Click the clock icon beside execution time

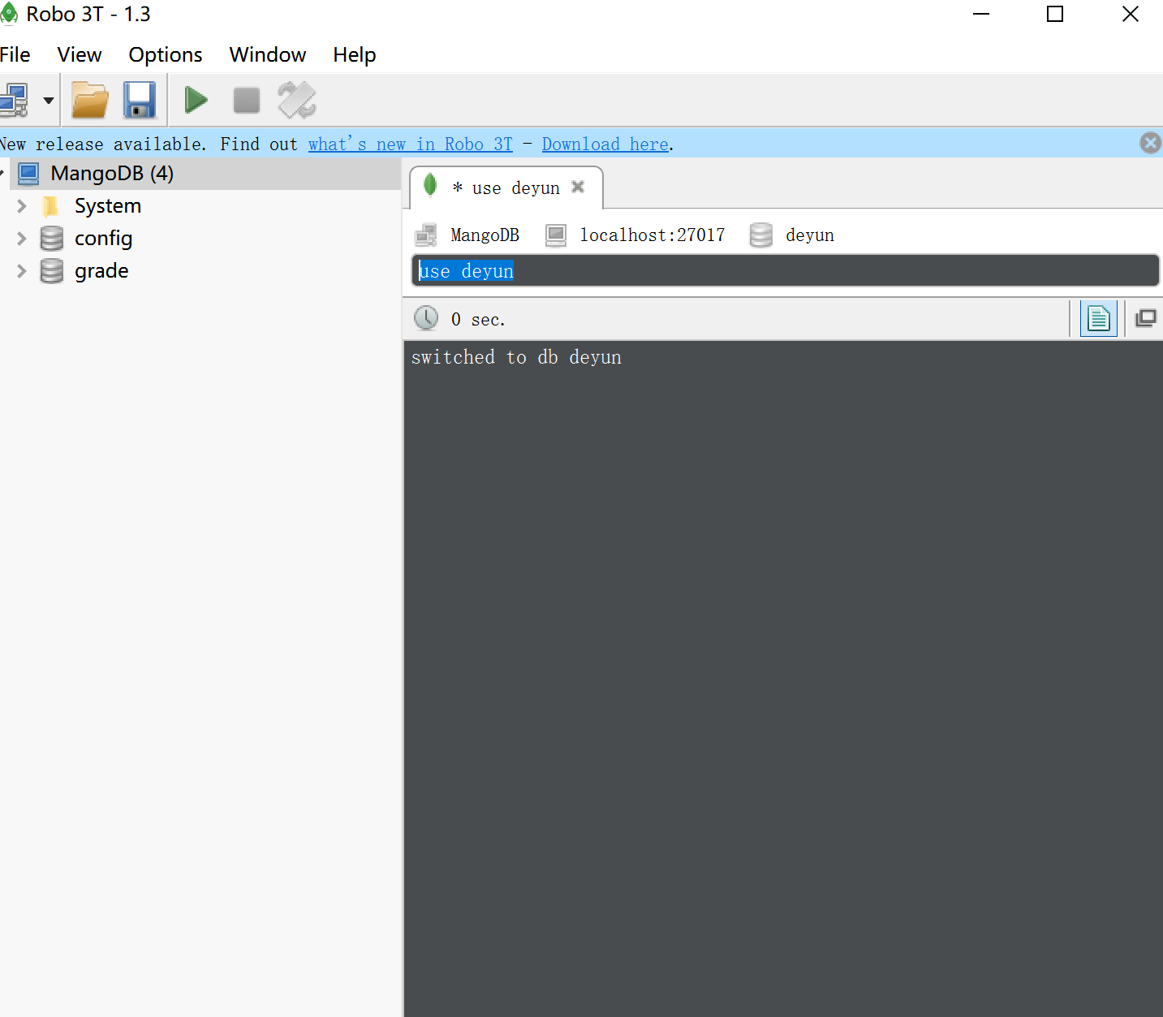point(426,318)
